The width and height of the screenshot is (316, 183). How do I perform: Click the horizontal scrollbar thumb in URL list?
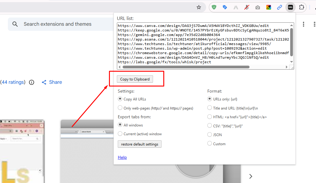(186, 67)
